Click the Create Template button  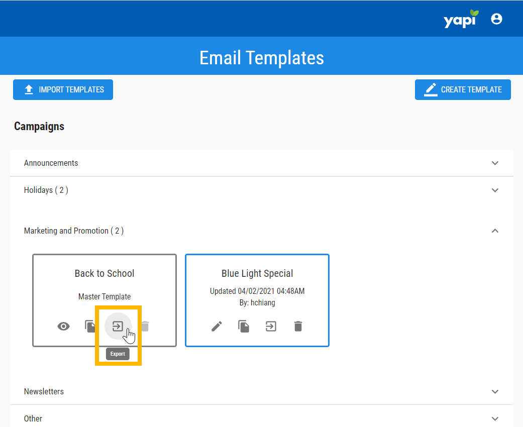tap(463, 90)
